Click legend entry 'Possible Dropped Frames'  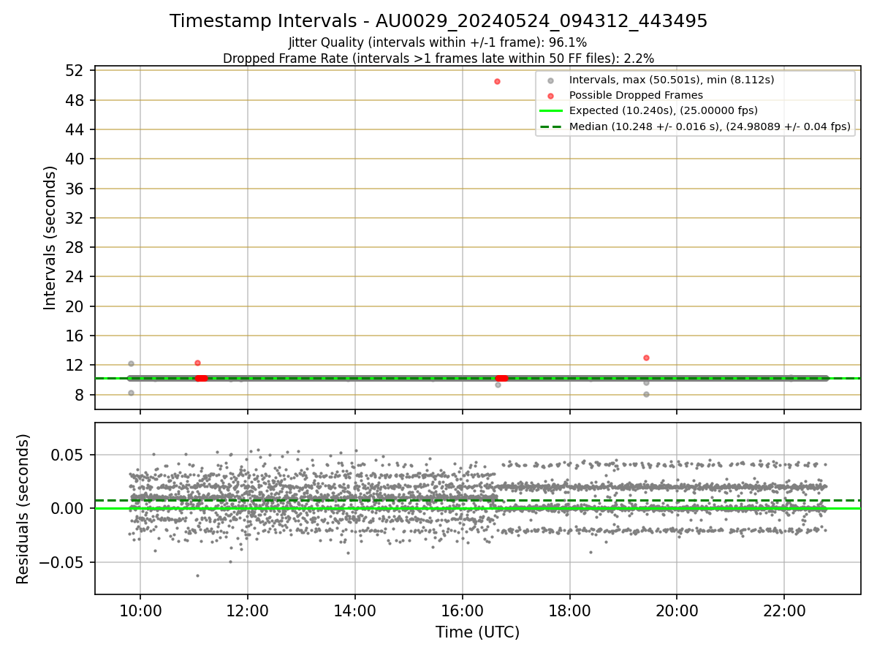click(636, 95)
